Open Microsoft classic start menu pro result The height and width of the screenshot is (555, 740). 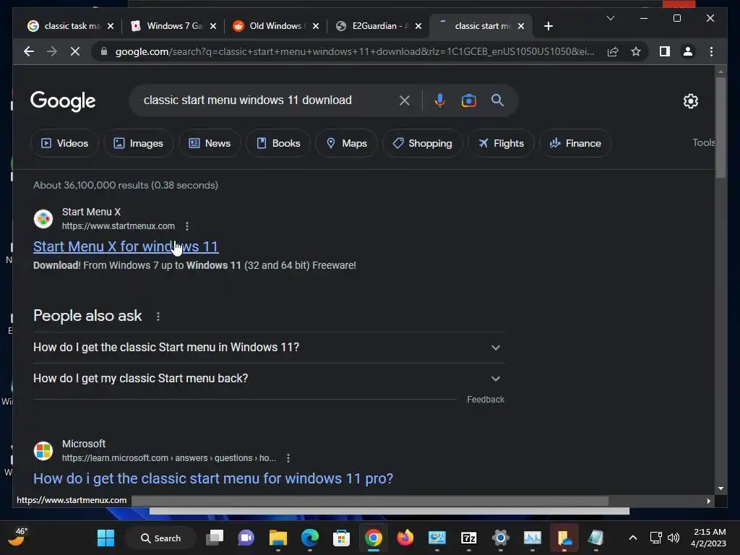click(213, 478)
